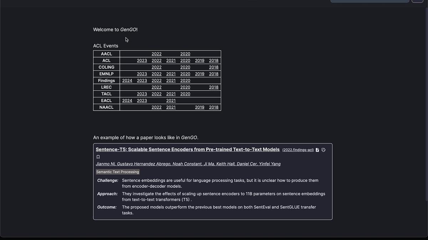Choose EACL 2024 in the table

coord(127,101)
